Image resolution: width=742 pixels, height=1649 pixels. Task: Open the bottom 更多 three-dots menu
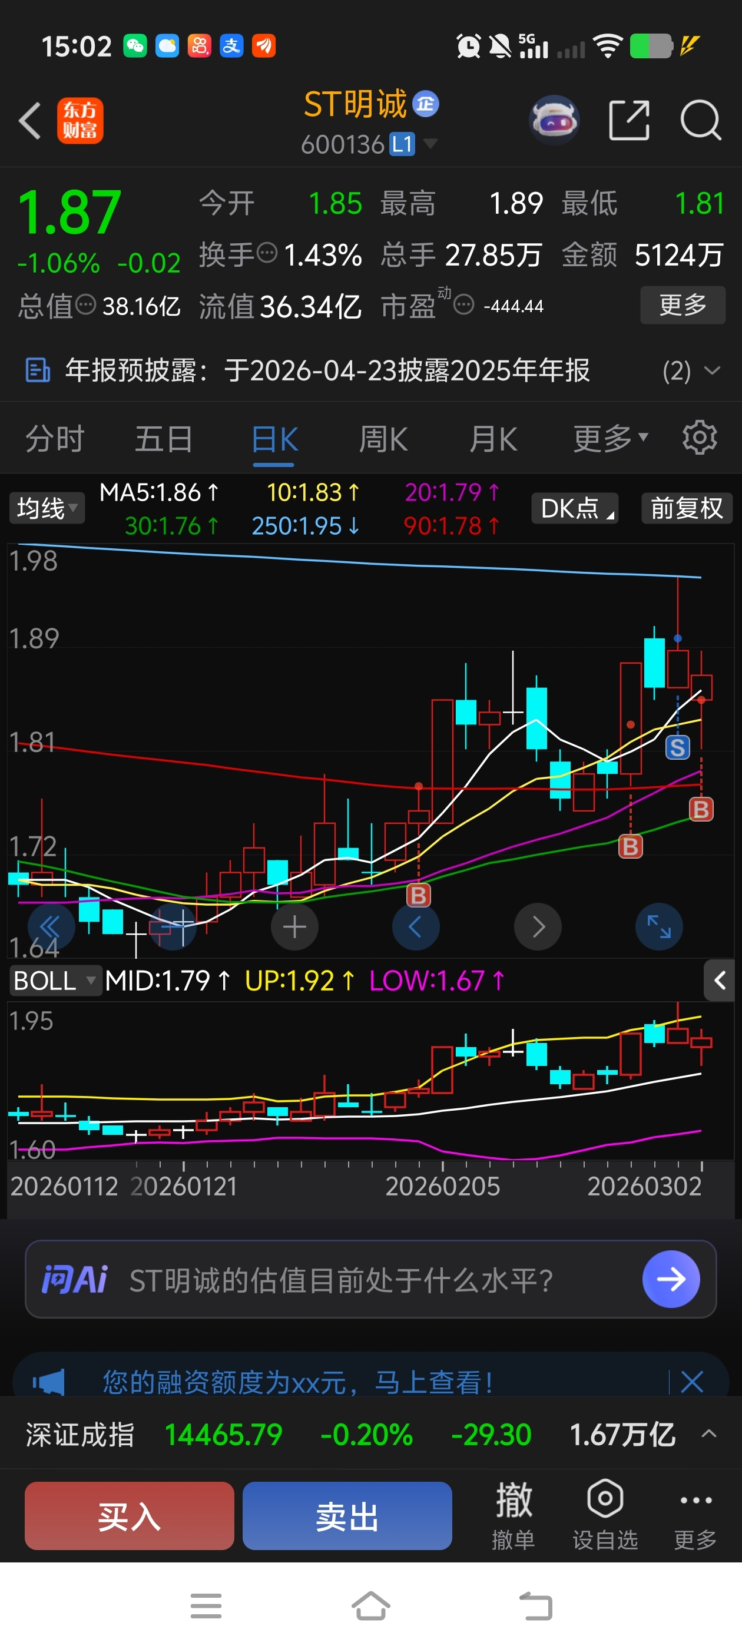tap(695, 1515)
